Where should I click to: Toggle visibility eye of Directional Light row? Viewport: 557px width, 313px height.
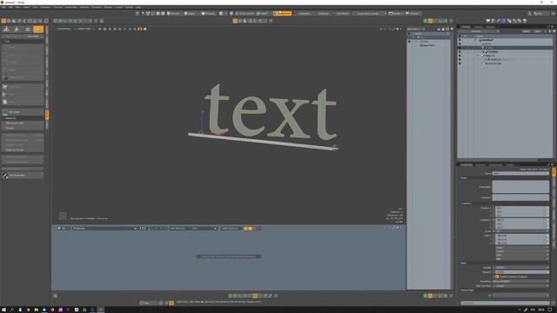460,63
